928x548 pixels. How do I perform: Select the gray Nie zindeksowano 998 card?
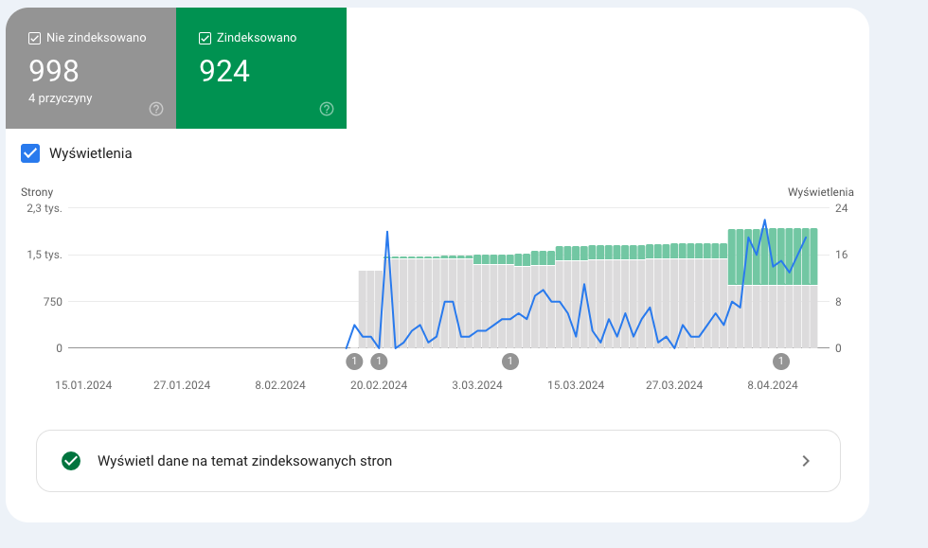tap(91, 68)
